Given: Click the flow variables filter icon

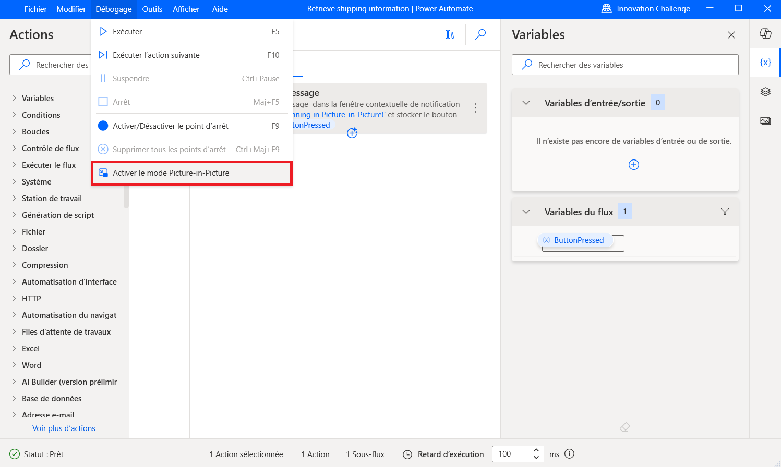Looking at the screenshot, I should click(725, 211).
